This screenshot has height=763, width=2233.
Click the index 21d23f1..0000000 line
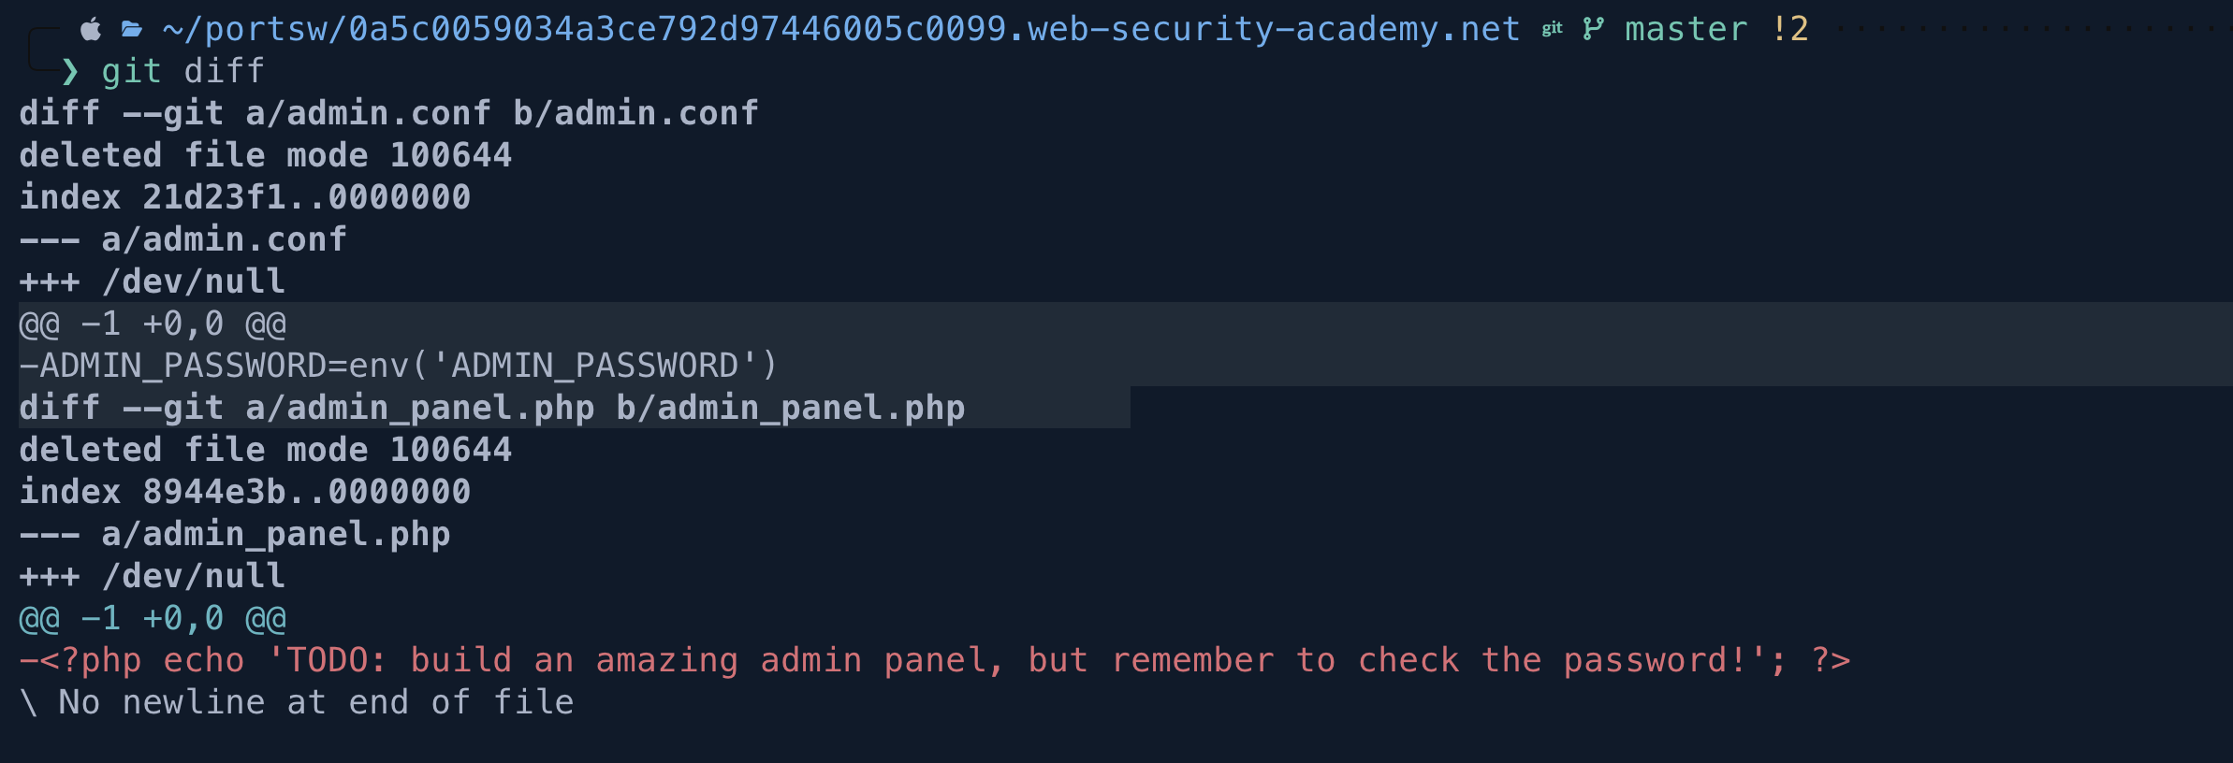(x=245, y=197)
